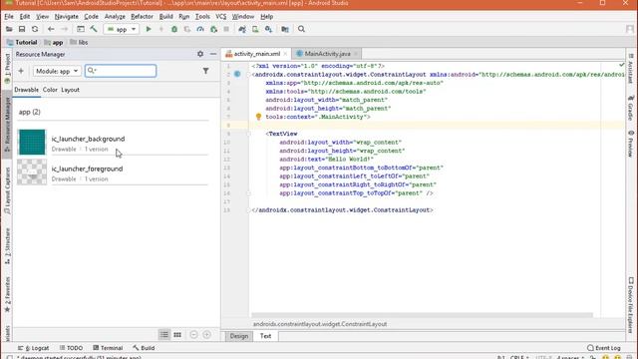The height and width of the screenshot is (359, 638).
Task: Click the editor horizontal scrollbar
Action: [423, 315]
